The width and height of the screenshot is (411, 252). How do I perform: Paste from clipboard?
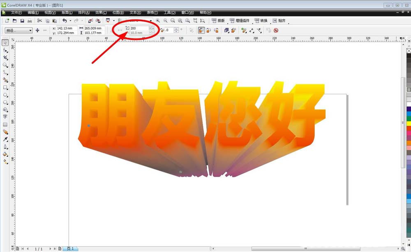(x=55, y=21)
